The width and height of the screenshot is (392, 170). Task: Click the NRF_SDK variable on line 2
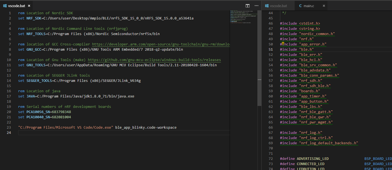(x=34, y=18)
